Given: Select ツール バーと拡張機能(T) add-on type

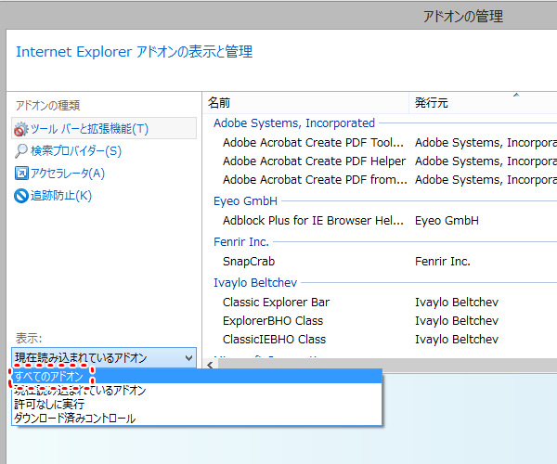Looking at the screenshot, I should (x=104, y=128).
